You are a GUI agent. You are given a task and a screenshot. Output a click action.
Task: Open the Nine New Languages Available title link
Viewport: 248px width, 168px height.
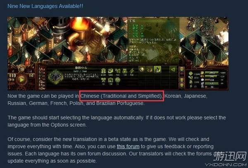point(45,6)
